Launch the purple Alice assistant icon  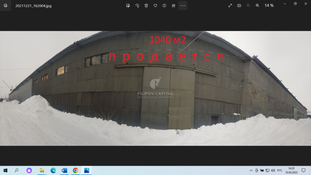tap(29, 170)
